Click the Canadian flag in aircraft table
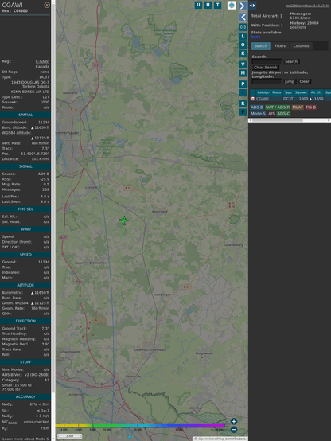The height and width of the screenshot is (441, 331). 253,99
